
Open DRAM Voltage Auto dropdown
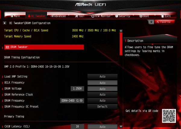coord(102,89)
